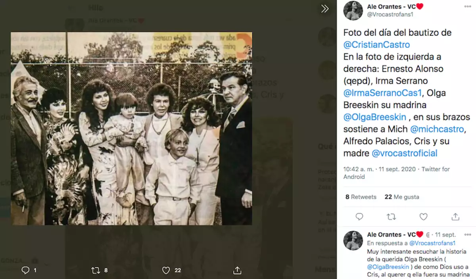The image size is (476, 279).
Task: Click the baptism group photo
Action: point(131,129)
